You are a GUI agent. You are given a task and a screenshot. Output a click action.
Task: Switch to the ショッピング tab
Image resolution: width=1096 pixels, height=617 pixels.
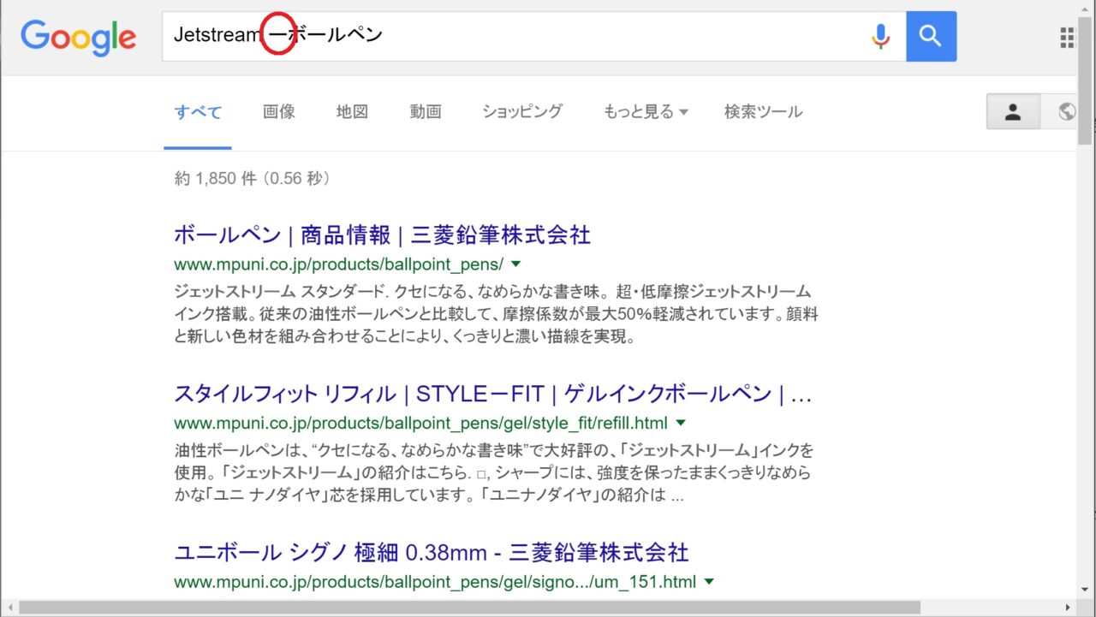point(522,112)
